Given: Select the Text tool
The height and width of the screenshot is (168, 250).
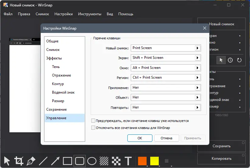Looking at the screenshot, I should tap(128, 161).
